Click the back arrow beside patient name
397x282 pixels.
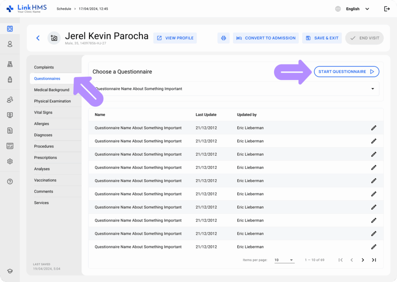(x=38, y=38)
